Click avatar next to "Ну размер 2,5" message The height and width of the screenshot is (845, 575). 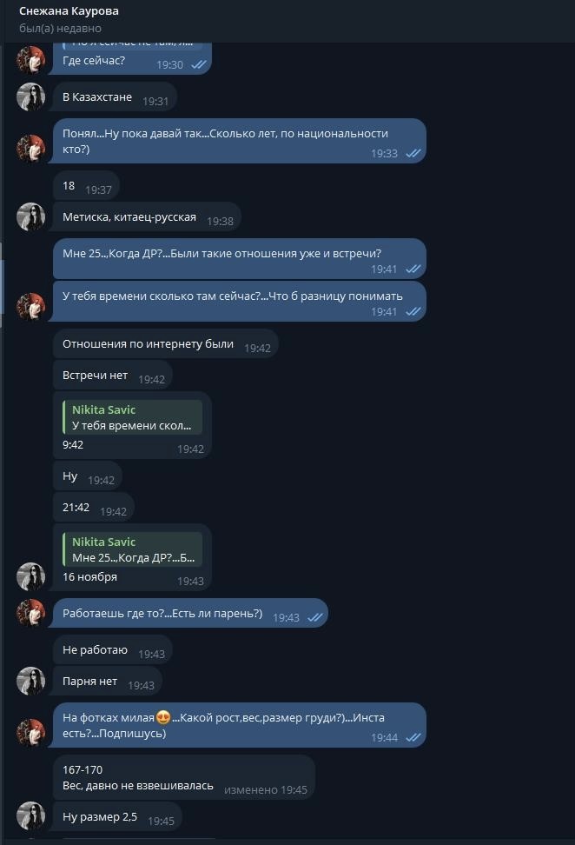tap(31, 816)
